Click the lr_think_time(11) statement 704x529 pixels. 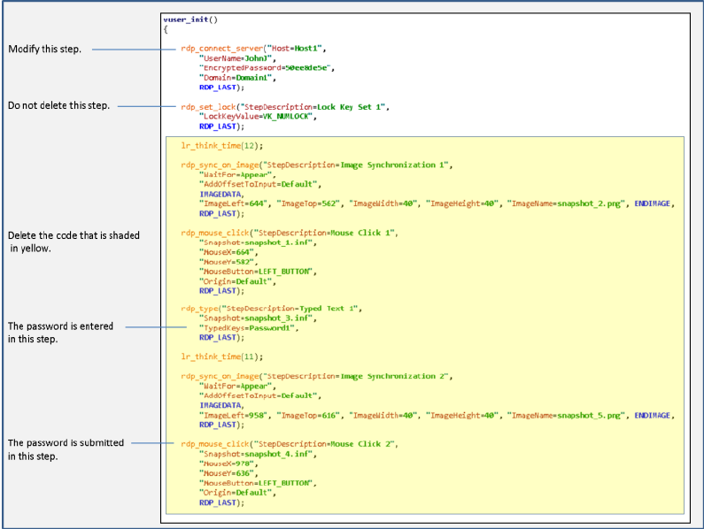pyautogui.click(x=222, y=356)
